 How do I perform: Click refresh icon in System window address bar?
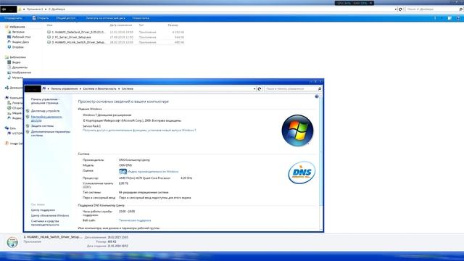tap(260, 88)
